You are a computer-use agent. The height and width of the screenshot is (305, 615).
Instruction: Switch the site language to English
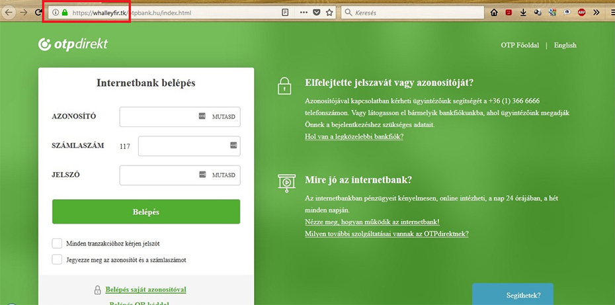pyautogui.click(x=565, y=46)
